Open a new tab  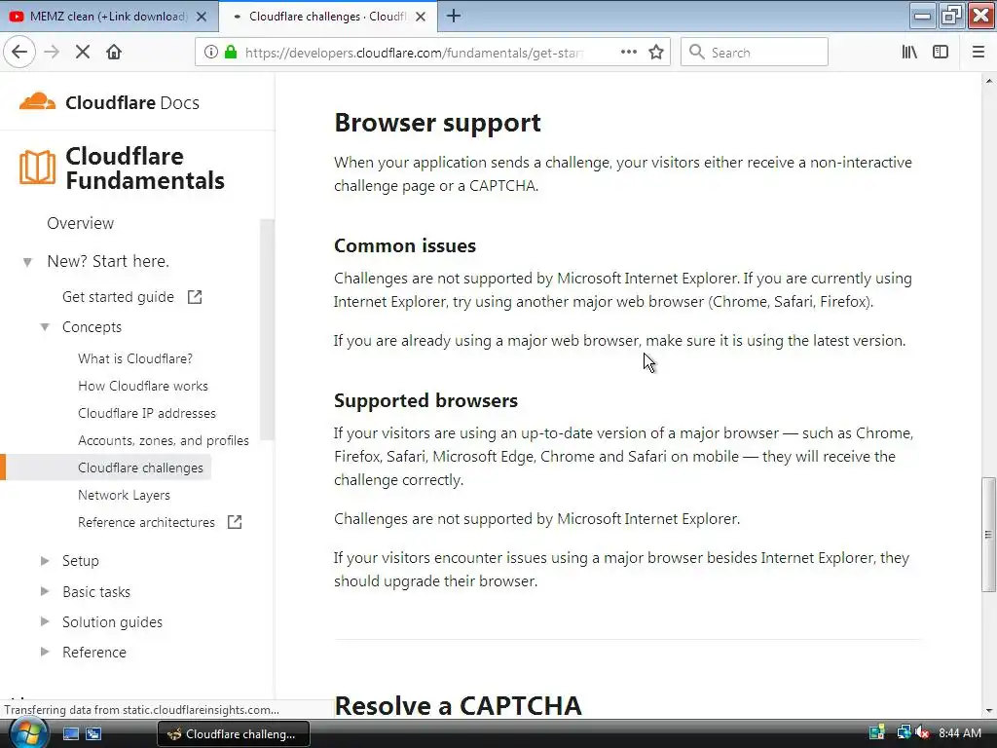(454, 16)
